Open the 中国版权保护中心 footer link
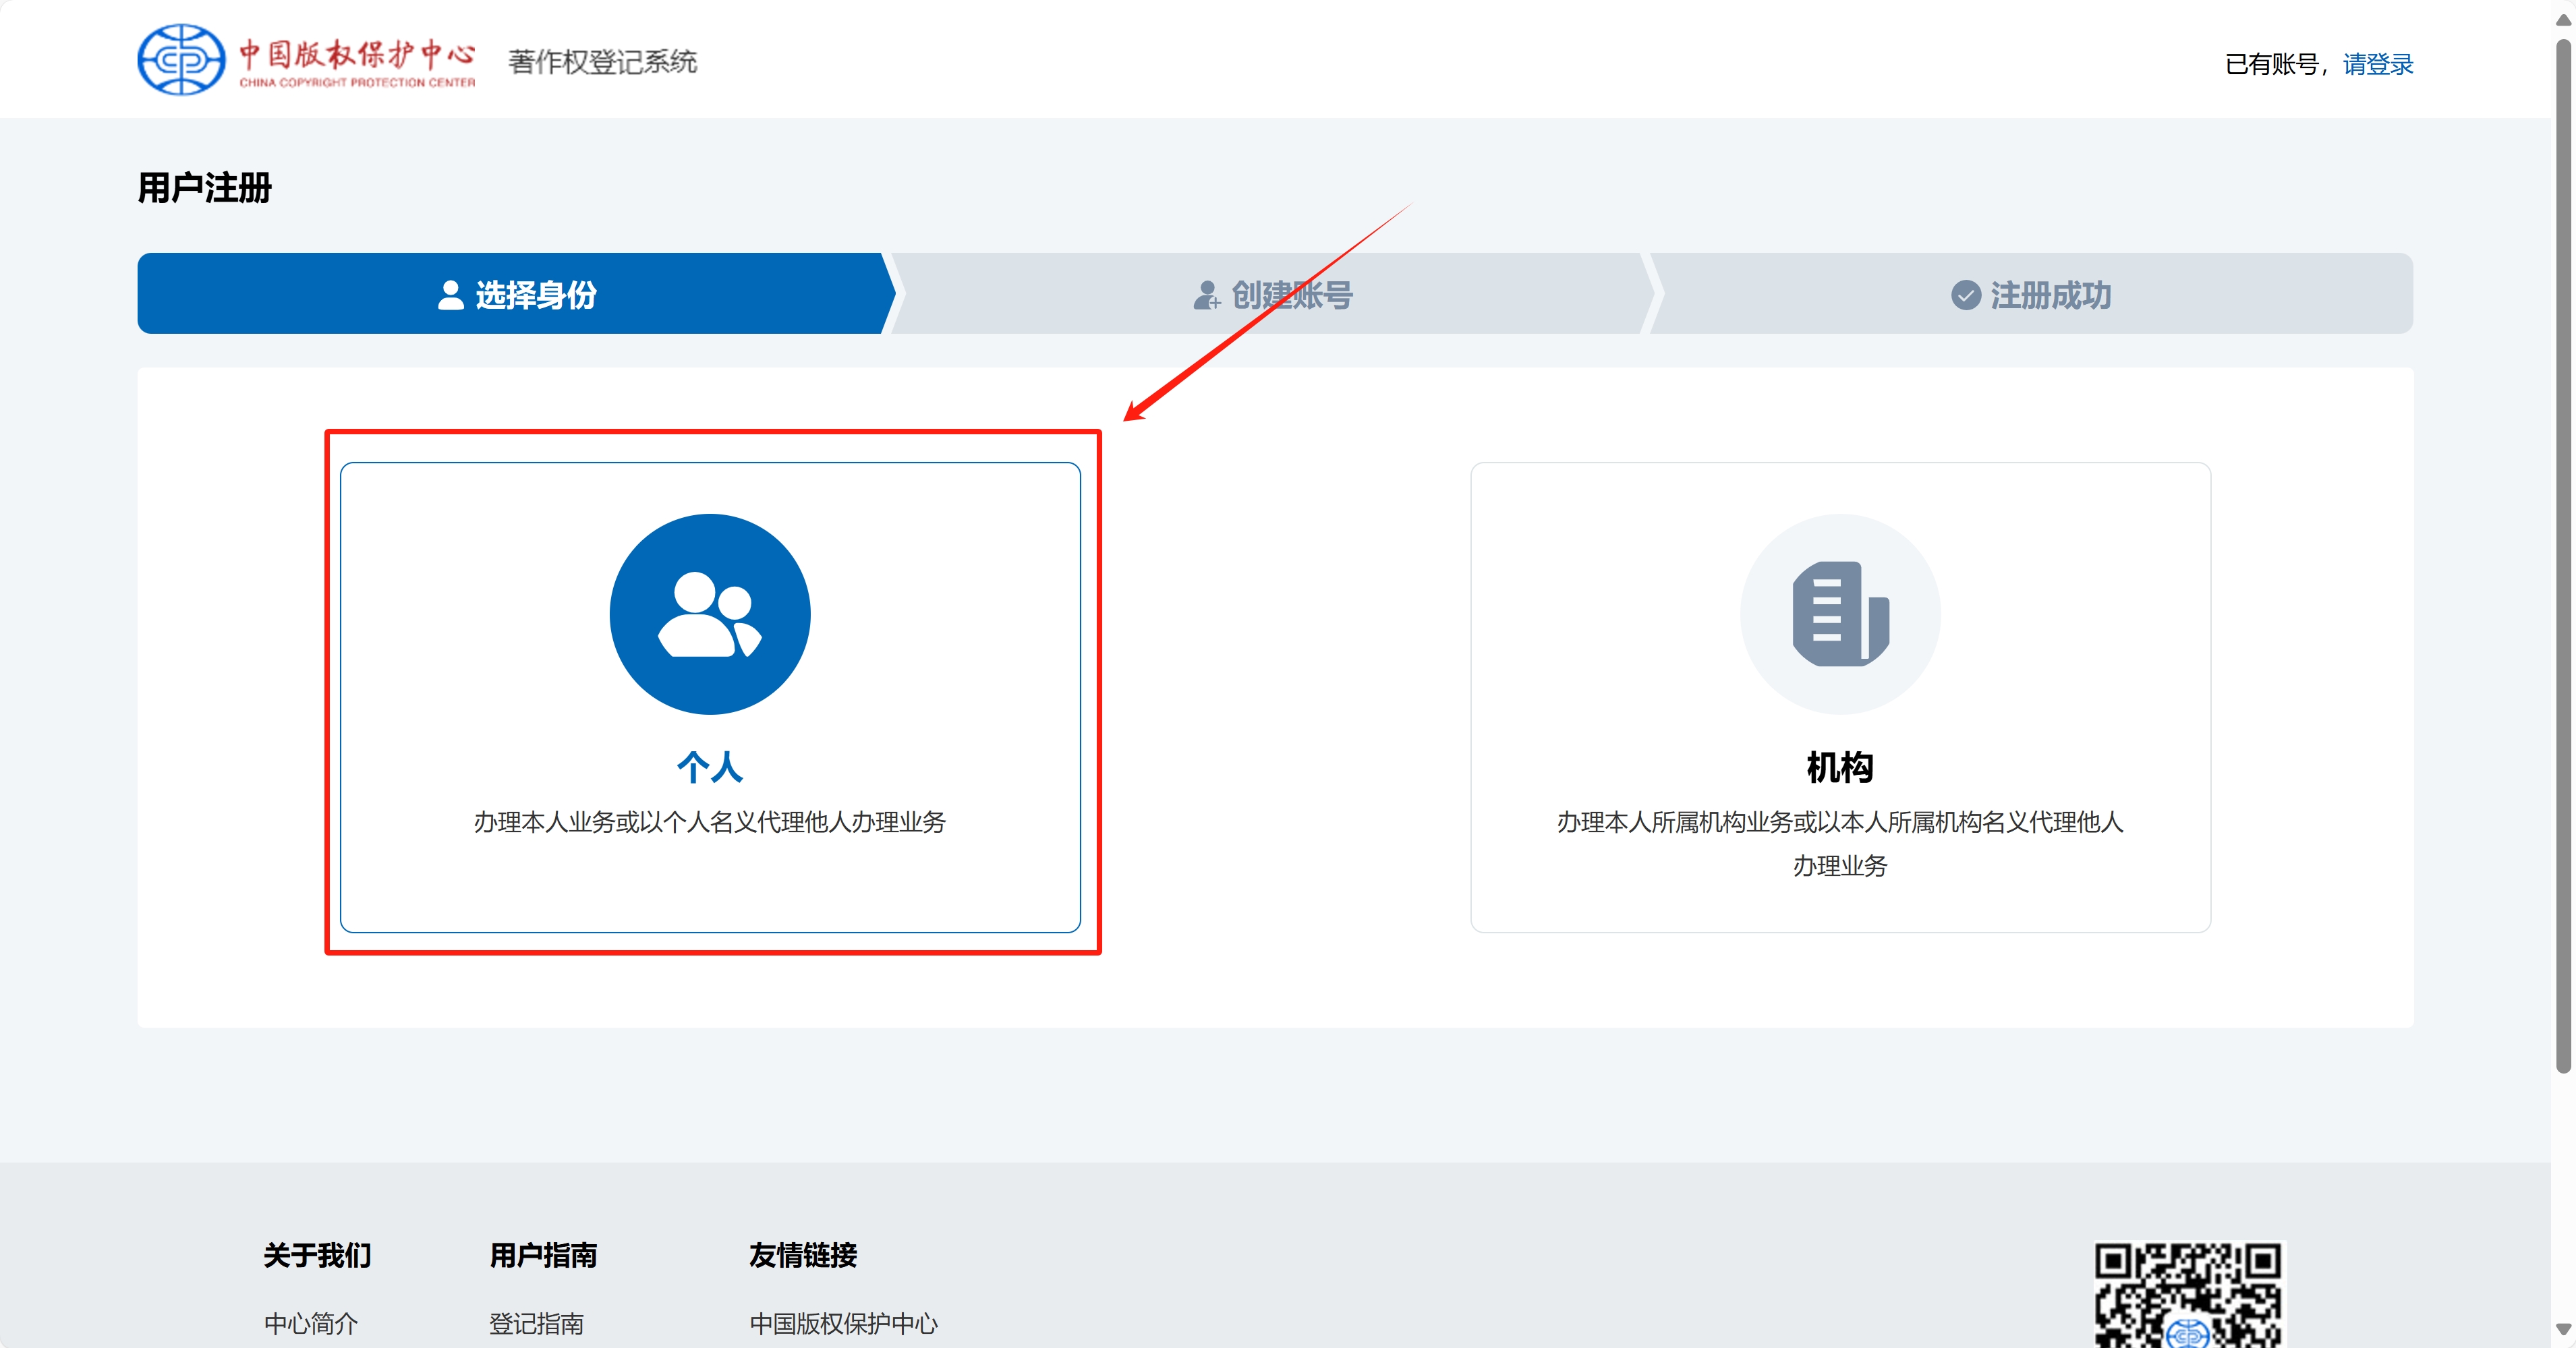Screen dimensions: 2576x1348 [844, 1323]
